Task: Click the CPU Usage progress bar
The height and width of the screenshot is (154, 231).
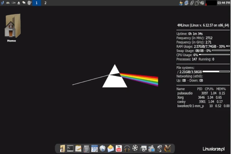Action: pos(214,55)
